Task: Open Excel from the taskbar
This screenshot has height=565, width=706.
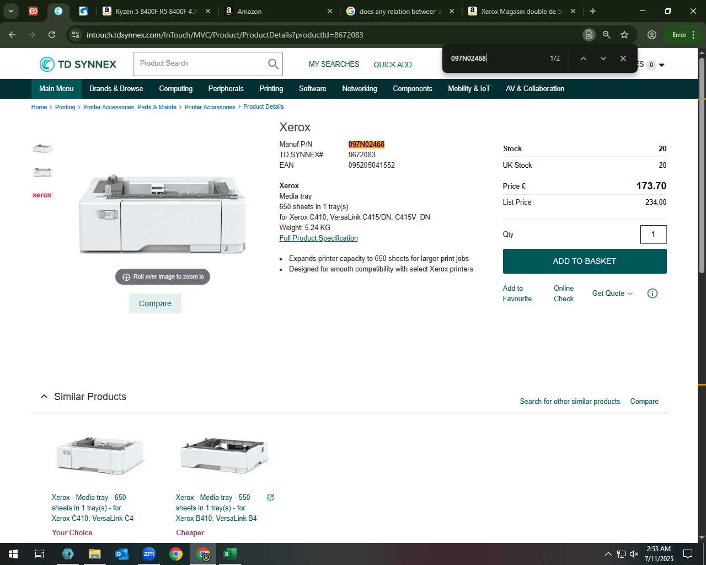Action: pos(230,554)
